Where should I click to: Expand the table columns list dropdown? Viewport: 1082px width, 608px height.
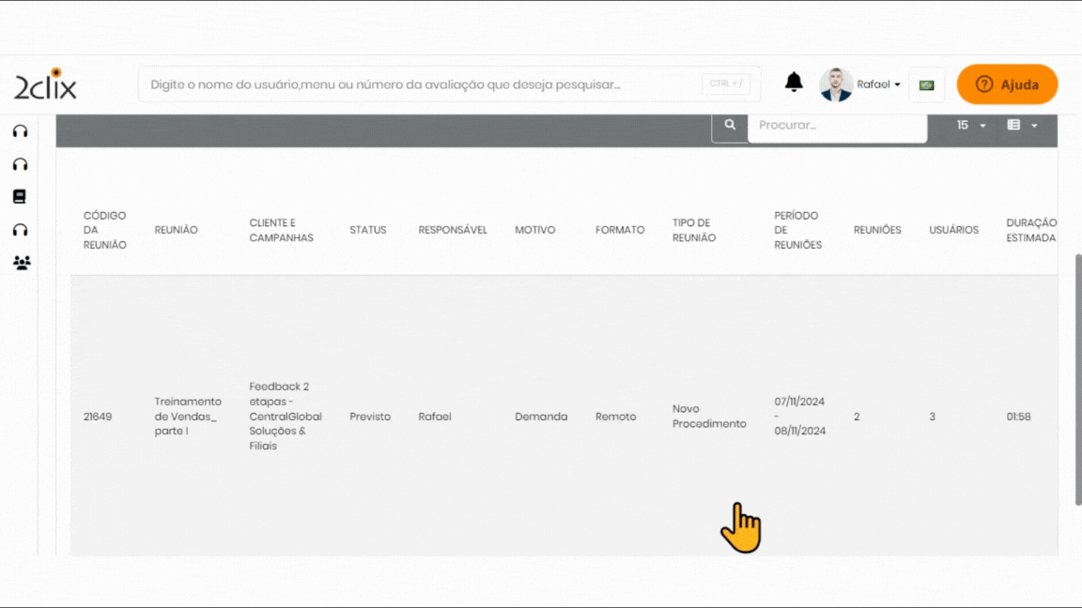tap(1022, 125)
